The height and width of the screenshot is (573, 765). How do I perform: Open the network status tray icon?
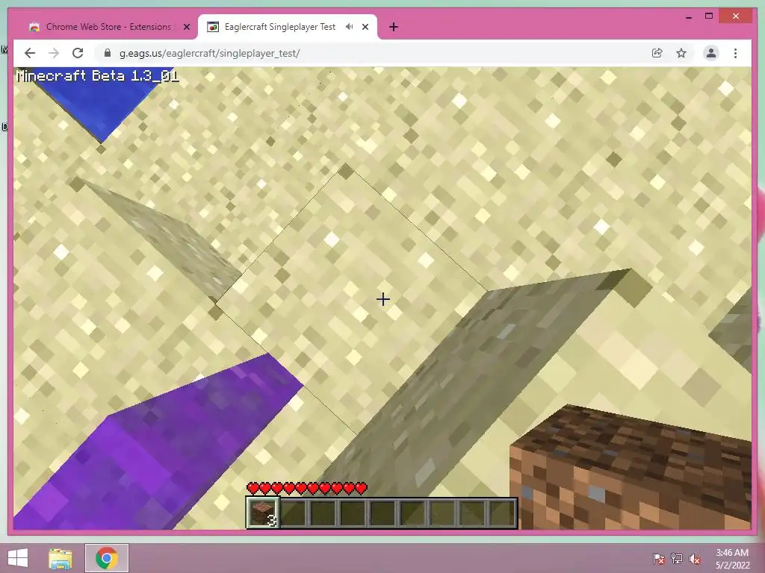677,558
